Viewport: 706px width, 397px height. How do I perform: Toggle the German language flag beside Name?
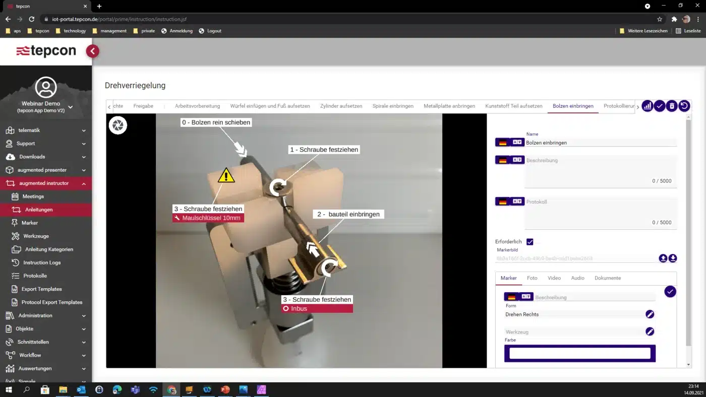502,143
